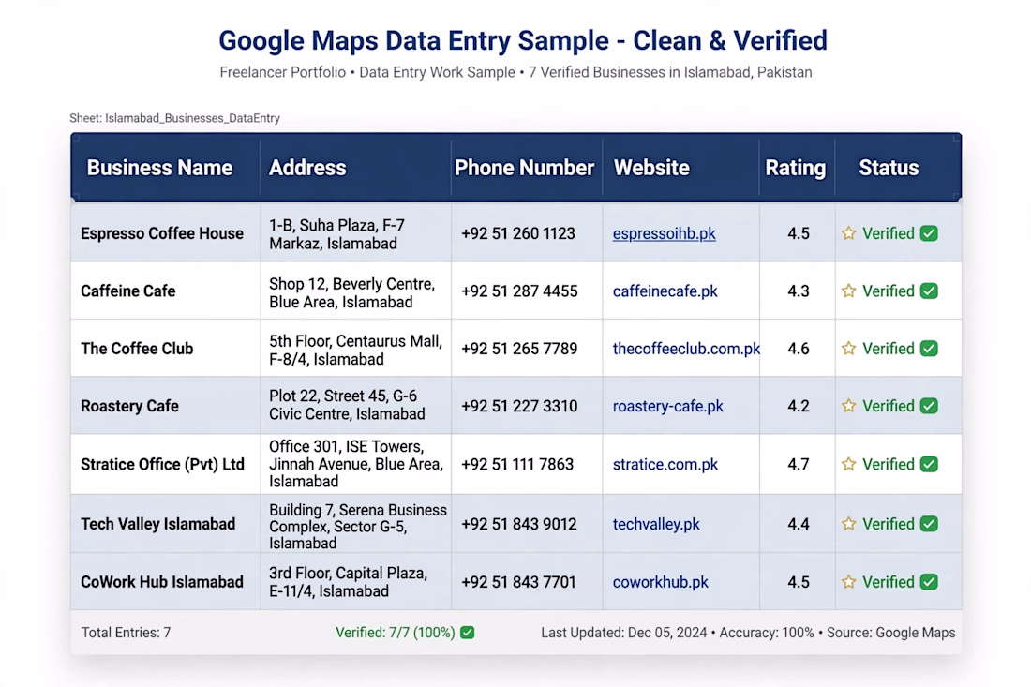Click the green checkmark beside Verified: 7/7 (100%)
This screenshot has width=1031, height=687.
tap(468, 633)
